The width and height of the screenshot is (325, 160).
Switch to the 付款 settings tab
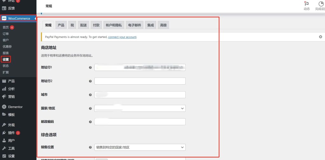pos(96,25)
